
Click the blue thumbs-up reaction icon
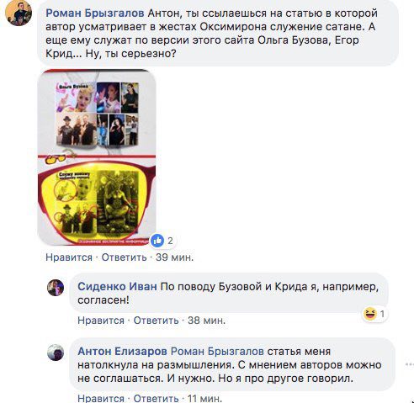157,241
